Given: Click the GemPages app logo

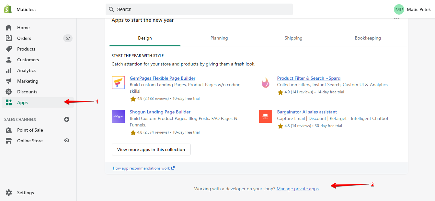Looking at the screenshot, I should tap(118, 83).
